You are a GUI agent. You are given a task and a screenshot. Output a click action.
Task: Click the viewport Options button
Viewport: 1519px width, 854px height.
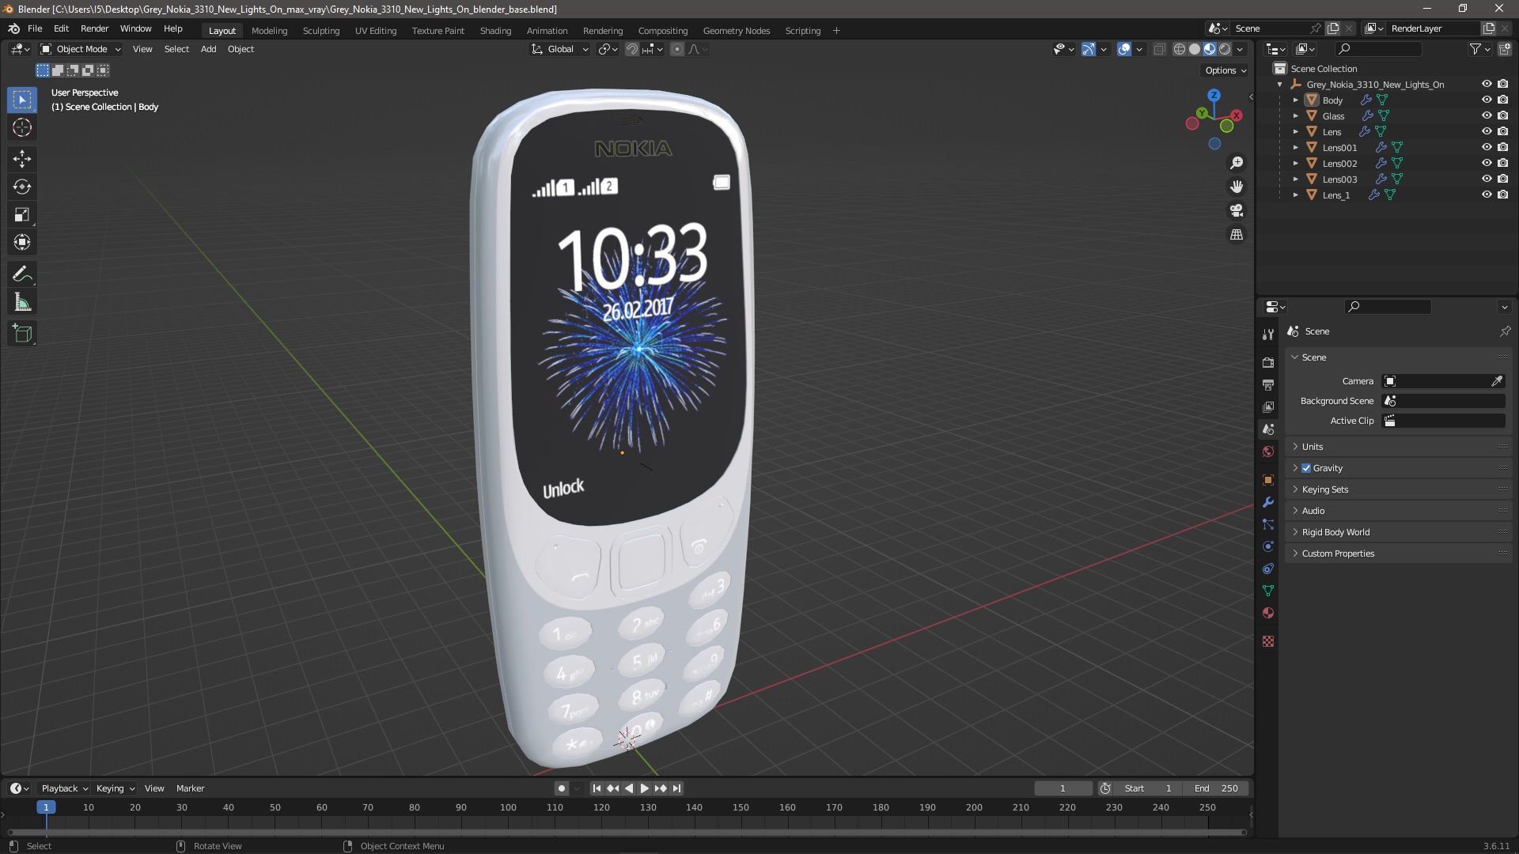click(1225, 70)
